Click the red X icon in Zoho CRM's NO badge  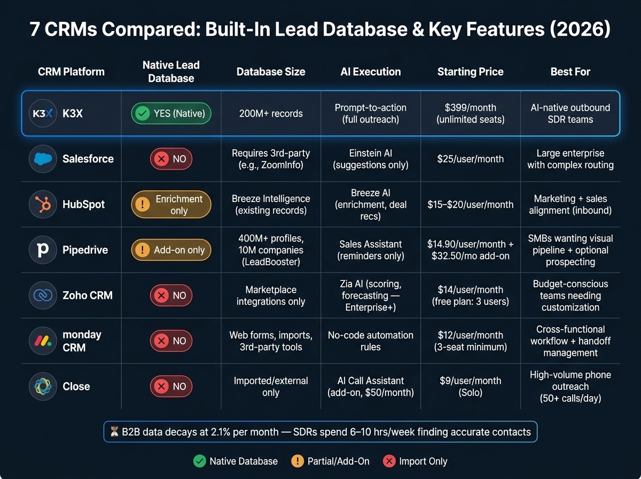(160, 295)
